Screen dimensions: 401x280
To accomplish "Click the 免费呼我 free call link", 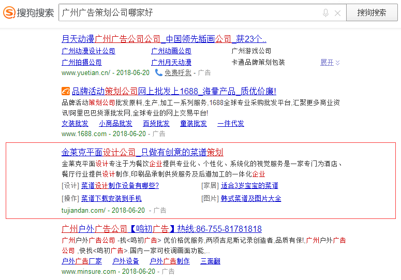I will tap(178, 72).
